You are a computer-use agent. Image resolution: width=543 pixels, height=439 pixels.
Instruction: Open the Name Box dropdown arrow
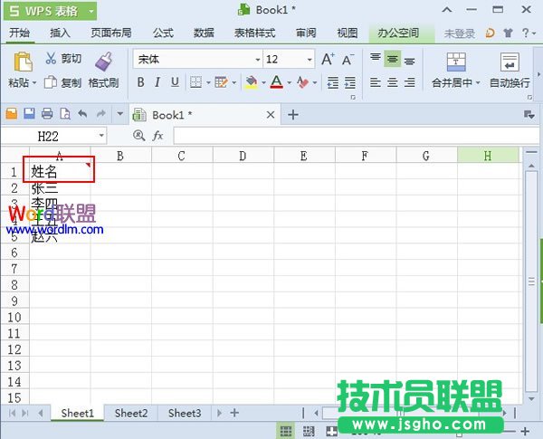click(101, 136)
